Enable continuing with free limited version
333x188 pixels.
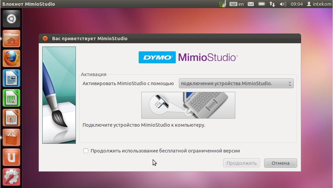[x=86, y=151]
